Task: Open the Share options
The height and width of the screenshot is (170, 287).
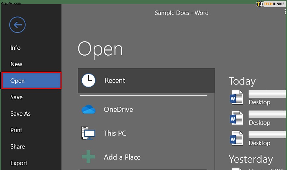Action: [18, 146]
